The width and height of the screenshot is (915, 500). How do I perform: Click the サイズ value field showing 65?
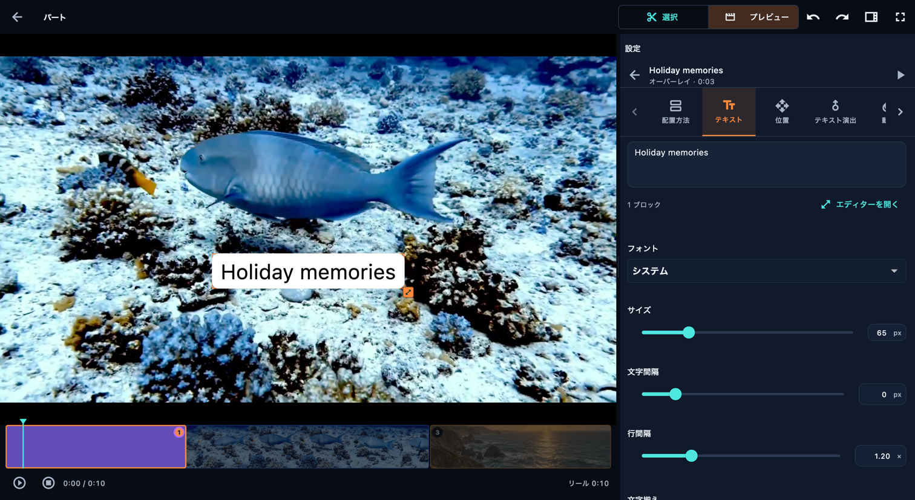pyautogui.click(x=887, y=333)
